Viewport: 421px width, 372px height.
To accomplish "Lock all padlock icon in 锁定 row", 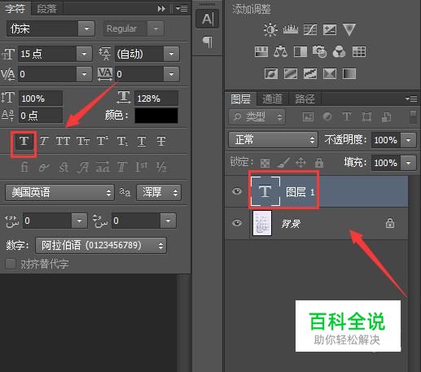I will click(319, 163).
